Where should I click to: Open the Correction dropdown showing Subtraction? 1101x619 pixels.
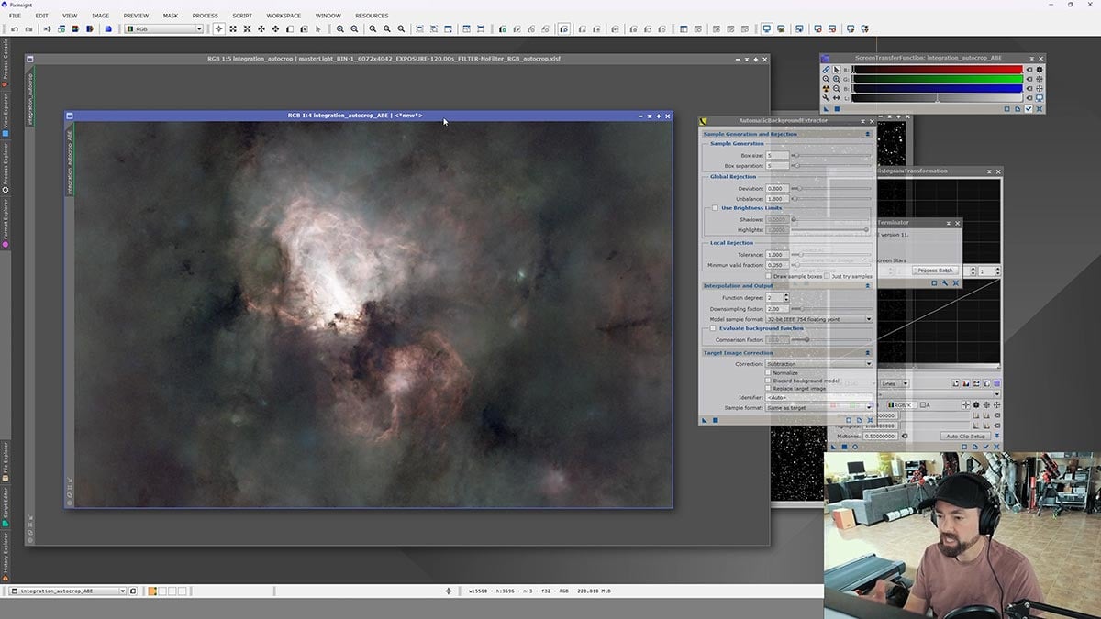(x=819, y=362)
